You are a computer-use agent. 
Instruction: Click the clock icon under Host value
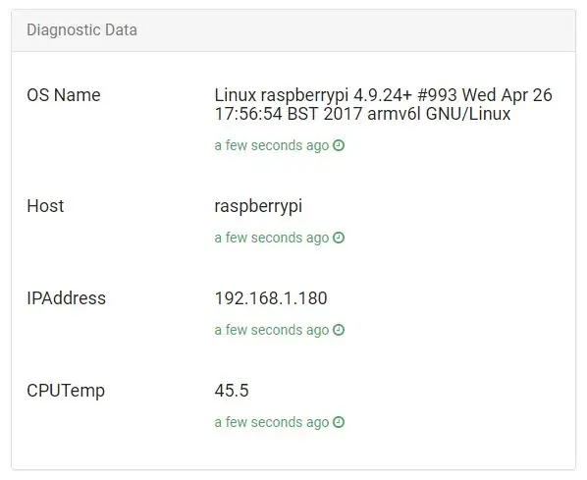(x=339, y=238)
